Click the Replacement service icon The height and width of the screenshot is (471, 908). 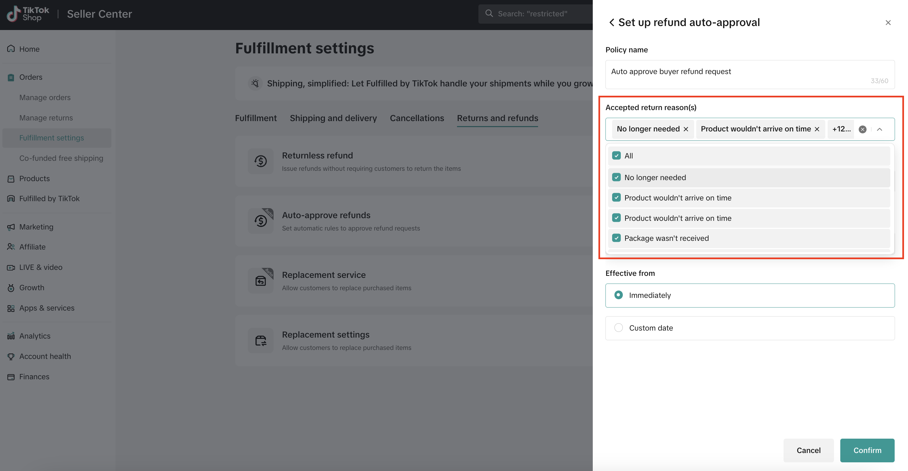[261, 281]
